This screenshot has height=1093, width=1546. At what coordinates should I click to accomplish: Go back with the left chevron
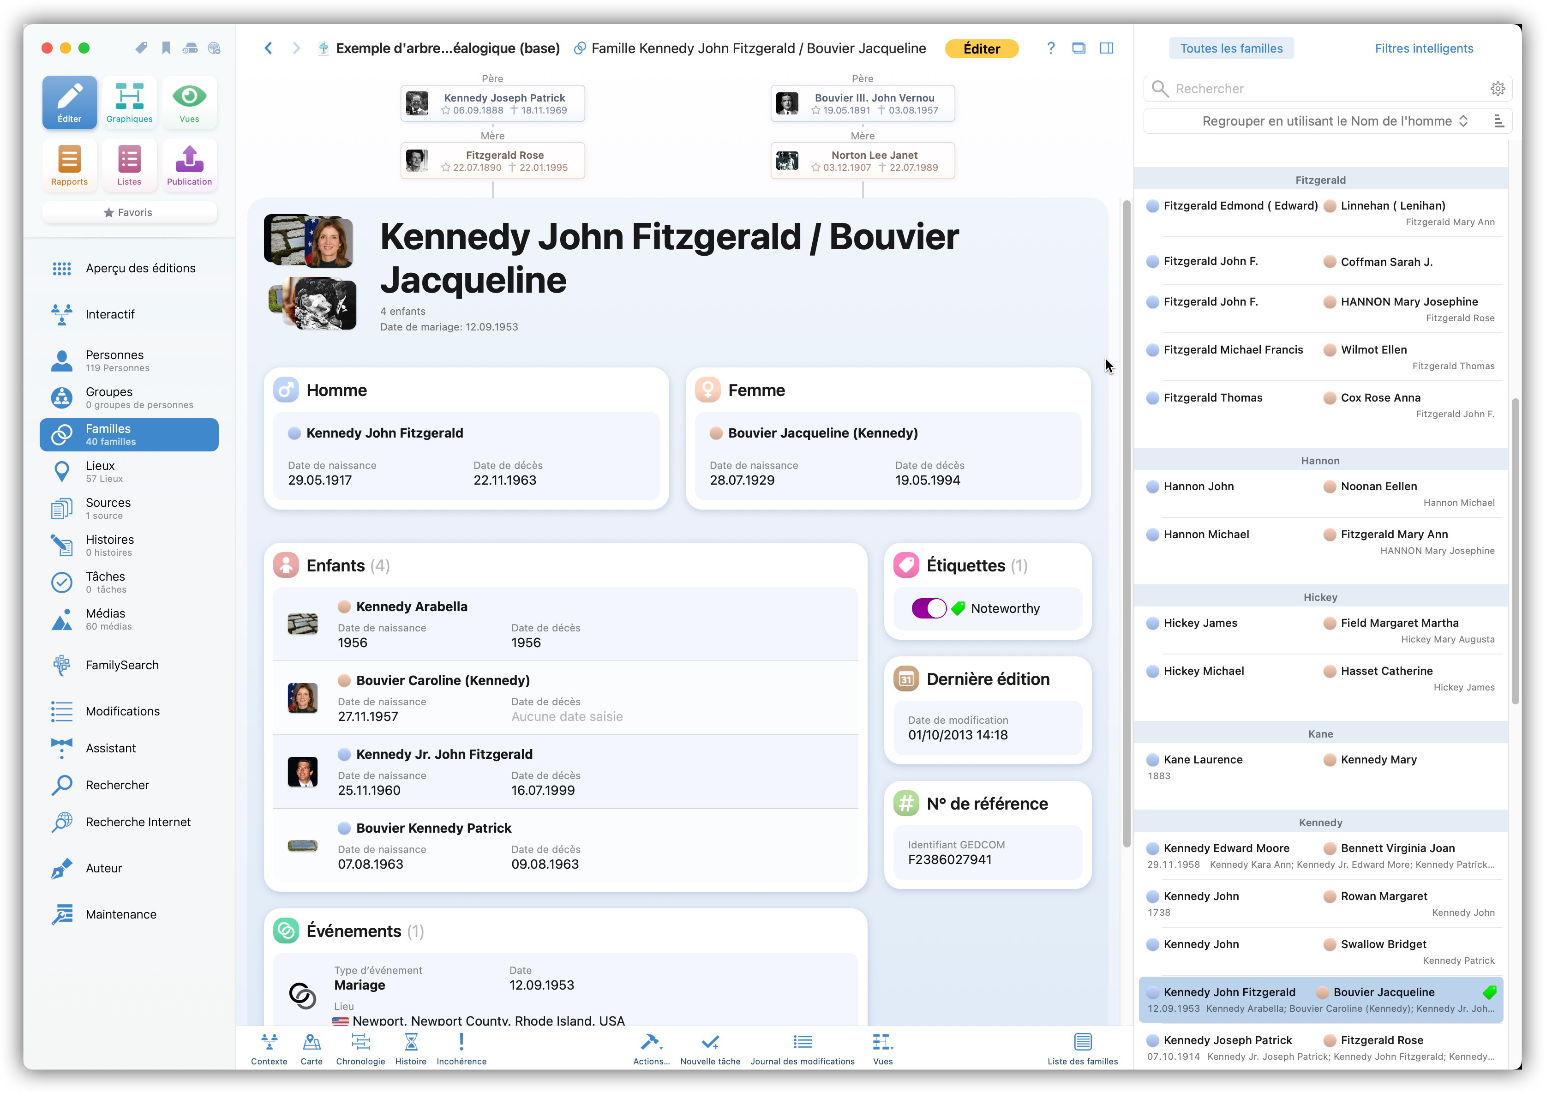coord(269,48)
